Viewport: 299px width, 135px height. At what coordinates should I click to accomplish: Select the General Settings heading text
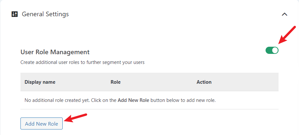coord(45,14)
